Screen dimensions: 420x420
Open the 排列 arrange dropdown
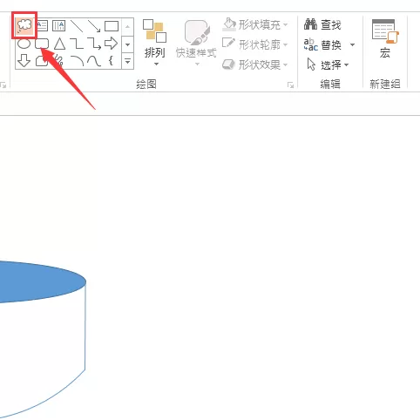(x=155, y=43)
